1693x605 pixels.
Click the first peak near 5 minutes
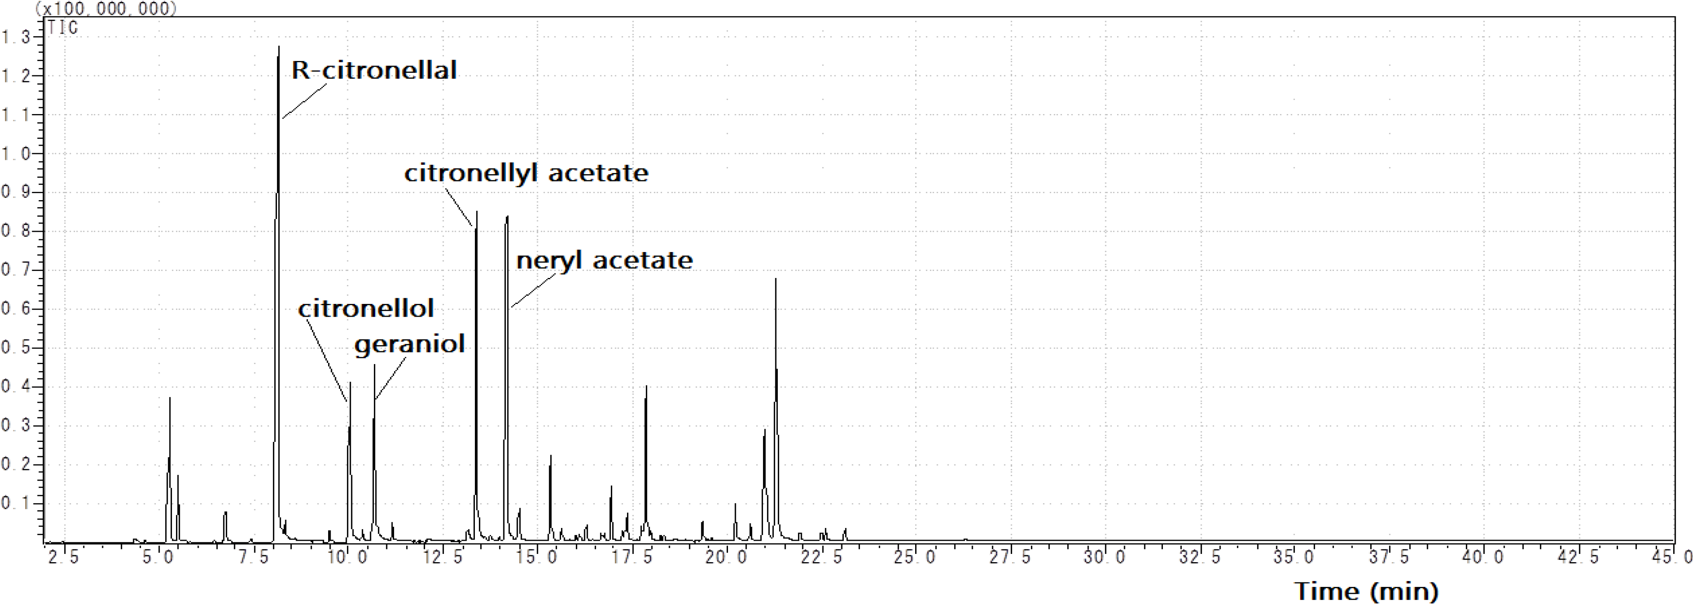pos(169,470)
